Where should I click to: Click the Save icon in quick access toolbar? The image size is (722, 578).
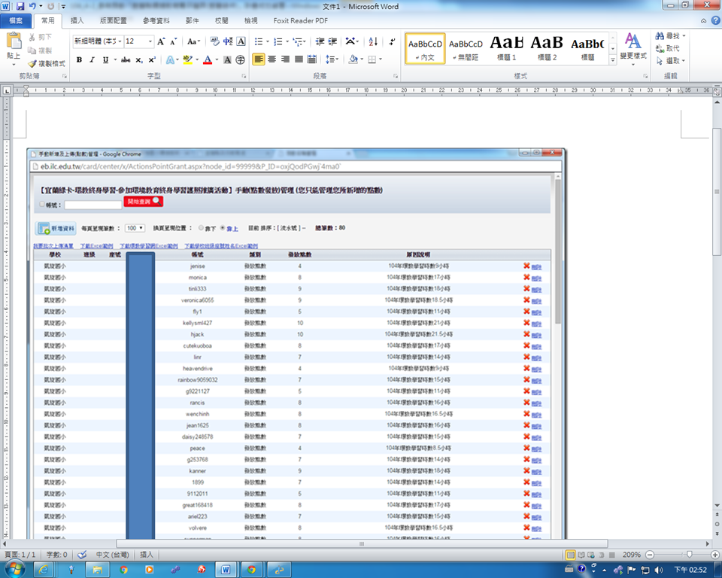[x=20, y=6]
